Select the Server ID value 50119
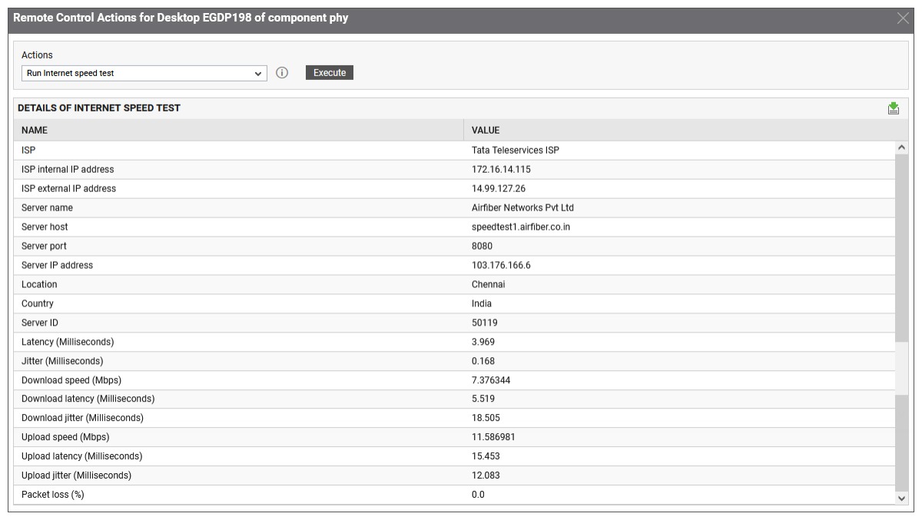The width and height of the screenshot is (922, 520). (484, 323)
